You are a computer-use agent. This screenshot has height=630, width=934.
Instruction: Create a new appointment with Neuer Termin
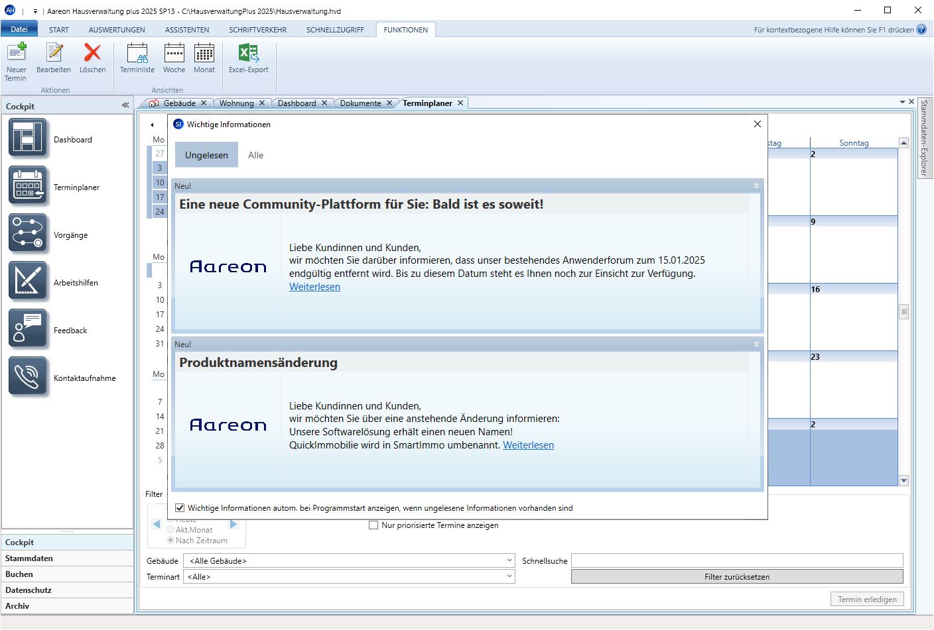(17, 62)
